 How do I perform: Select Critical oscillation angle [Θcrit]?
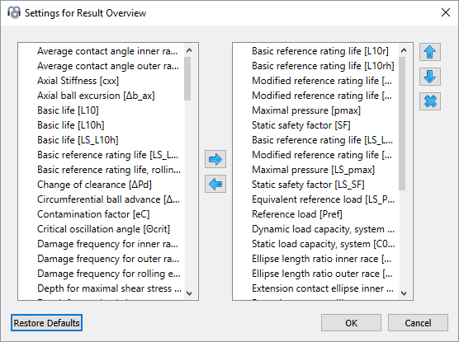coord(103,229)
